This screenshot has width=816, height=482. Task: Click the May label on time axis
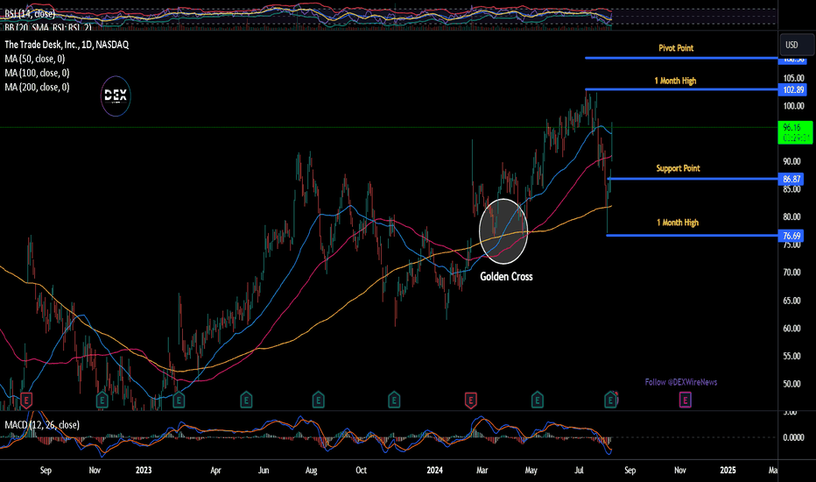pyautogui.click(x=531, y=470)
